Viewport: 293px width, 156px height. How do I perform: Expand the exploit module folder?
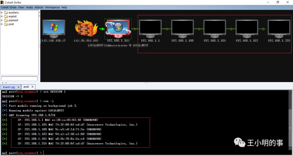pyautogui.click(x=2, y=17)
